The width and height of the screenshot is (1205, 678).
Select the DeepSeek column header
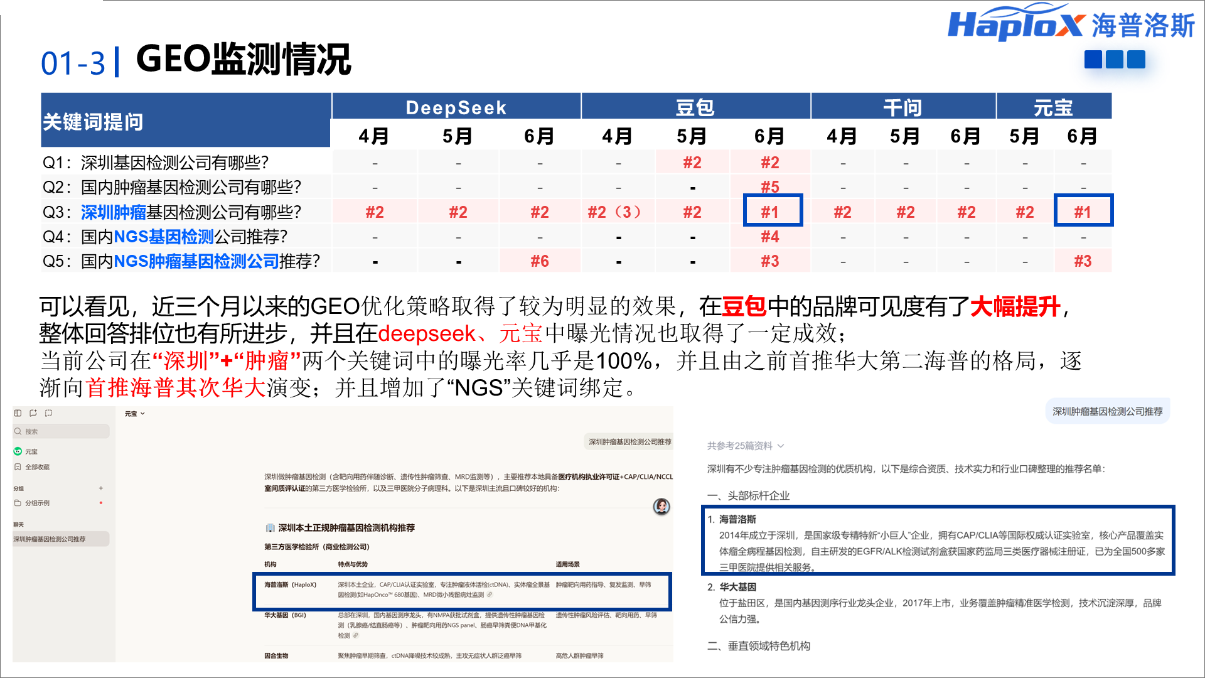(456, 107)
